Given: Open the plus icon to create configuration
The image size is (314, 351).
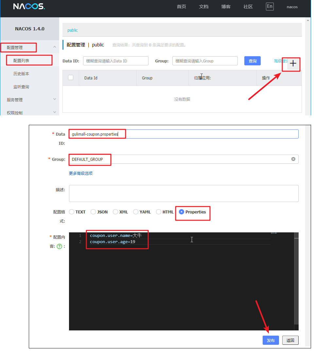Looking at the screenshot, I should coord(293,64).
